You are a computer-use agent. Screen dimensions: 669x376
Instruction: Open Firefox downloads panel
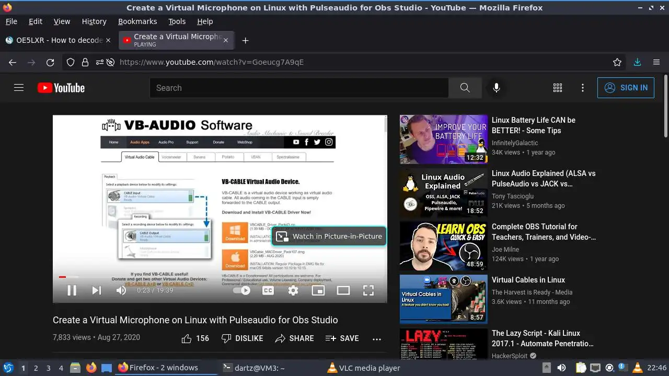637,62
